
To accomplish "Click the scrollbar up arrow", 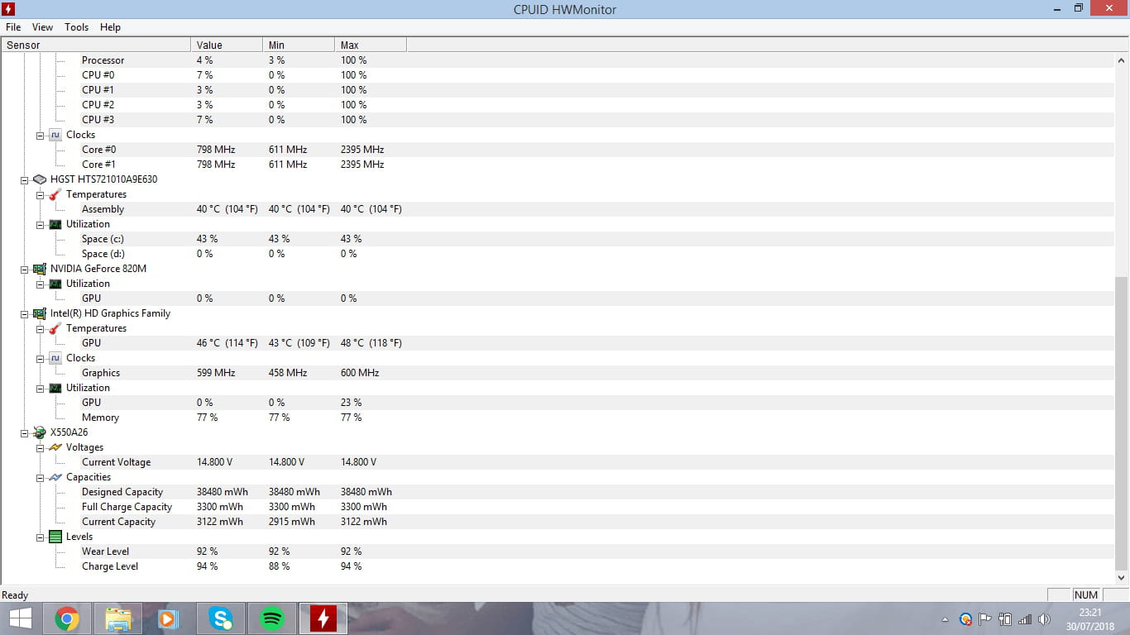I will point(1123,60).
